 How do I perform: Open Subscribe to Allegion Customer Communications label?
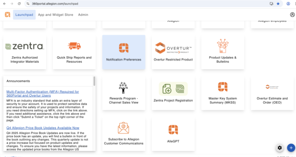point(124,141)
